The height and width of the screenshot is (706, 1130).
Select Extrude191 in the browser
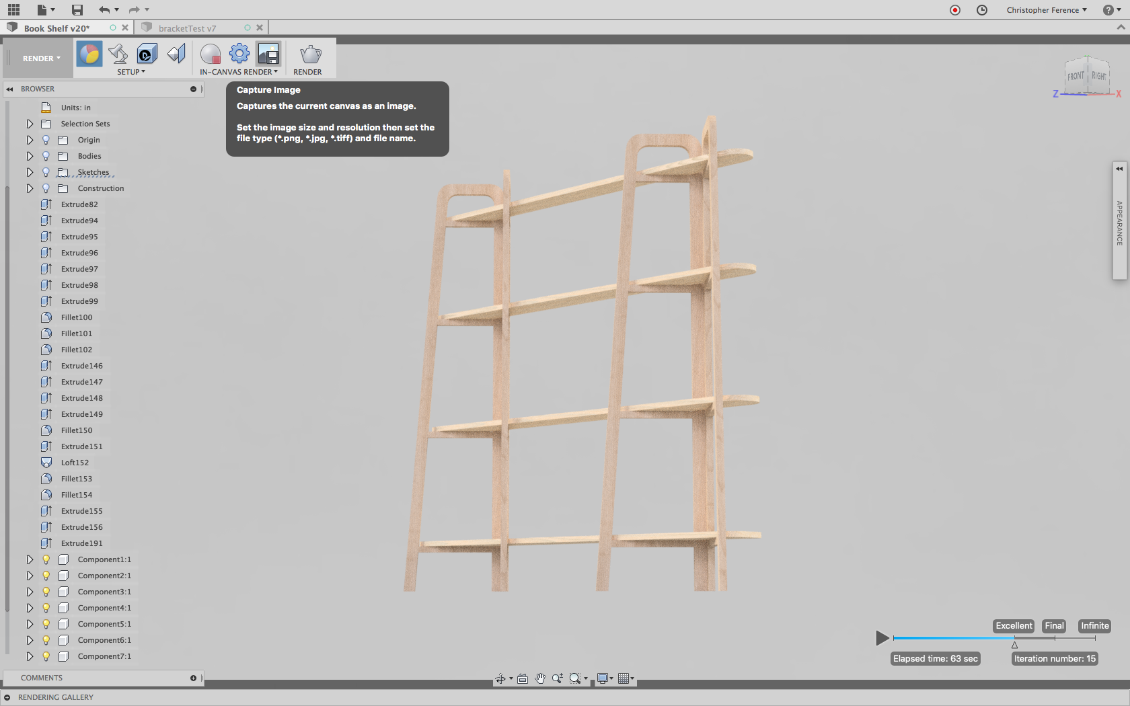[x=82, y=543]
